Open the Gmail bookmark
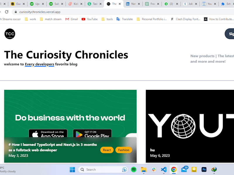This screenshot has height=175, width=234. pos(72,19)
